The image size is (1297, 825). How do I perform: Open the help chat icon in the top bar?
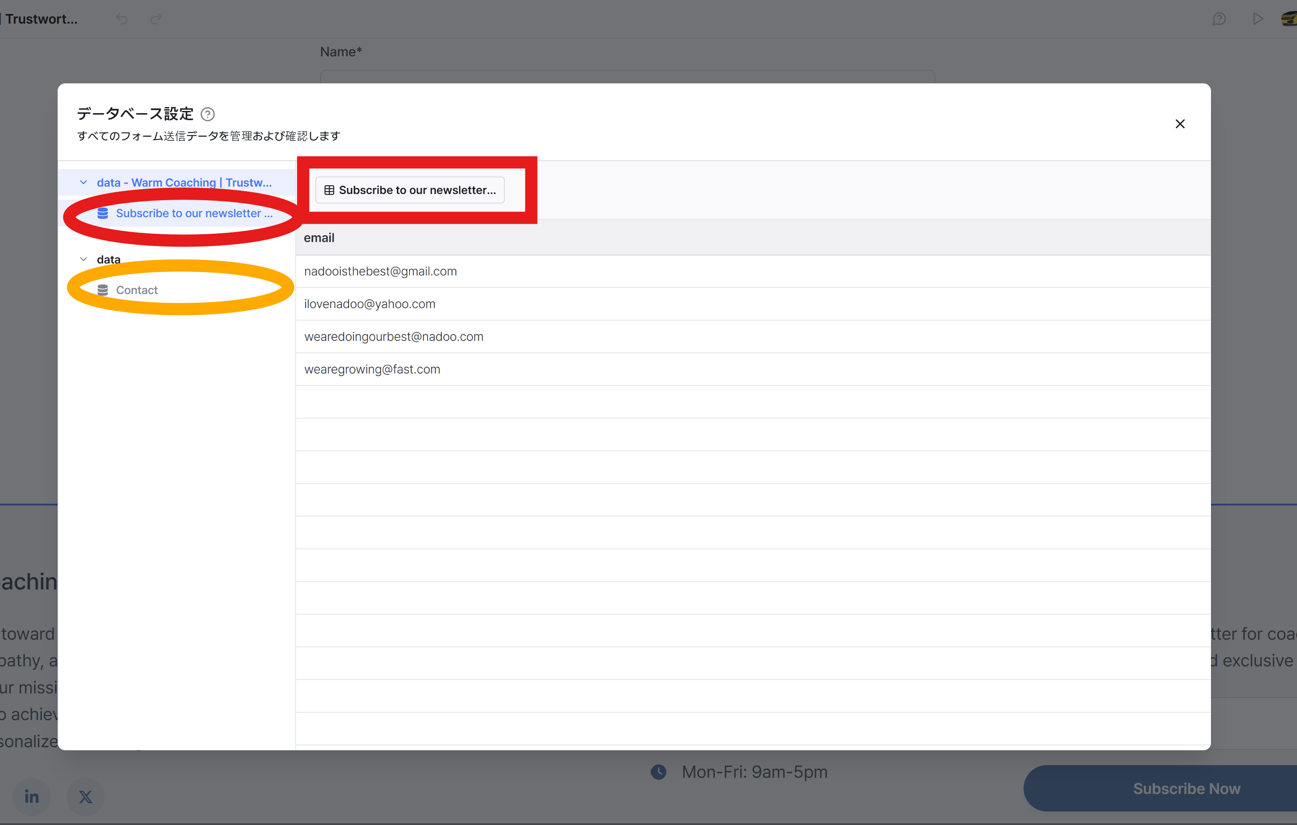click(x=1219, y=19)
